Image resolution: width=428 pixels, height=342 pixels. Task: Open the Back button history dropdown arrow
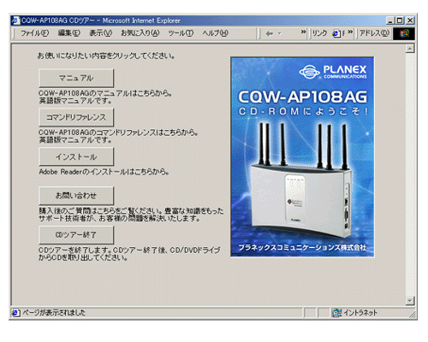click(280, 33)
